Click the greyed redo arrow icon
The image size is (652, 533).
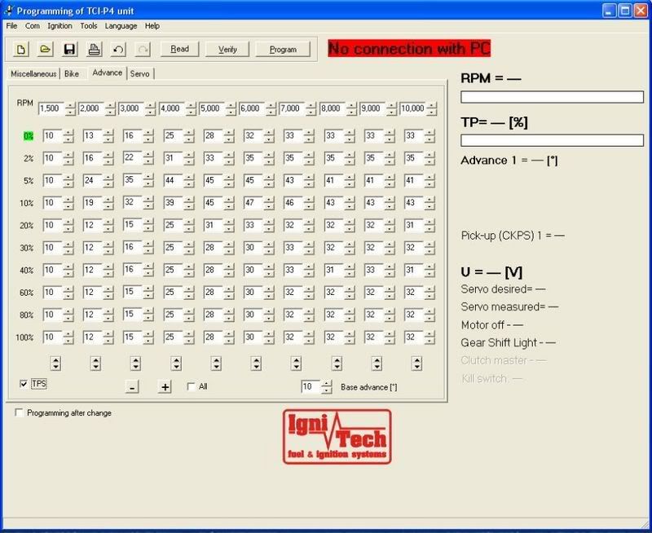[143, 50]
